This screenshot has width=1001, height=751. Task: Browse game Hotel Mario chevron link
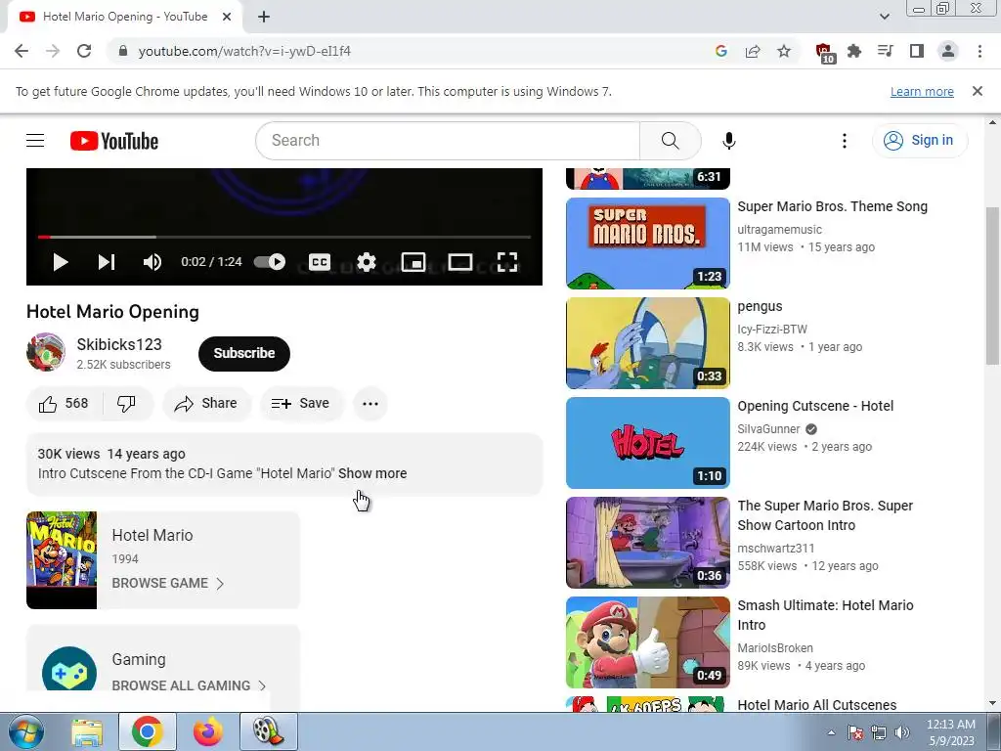click(168, 583)
